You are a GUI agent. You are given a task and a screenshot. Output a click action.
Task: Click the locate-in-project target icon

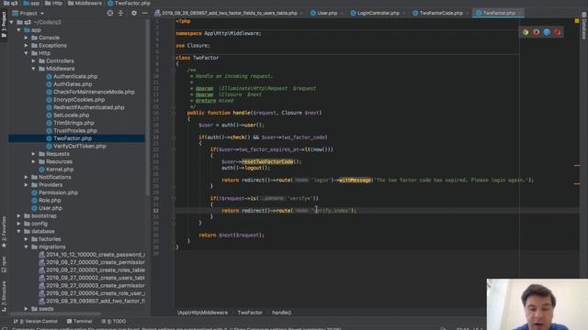pos(110,13)
